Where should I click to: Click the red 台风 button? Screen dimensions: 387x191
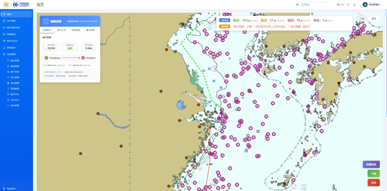pyautogui.click(x=373, y=183)
